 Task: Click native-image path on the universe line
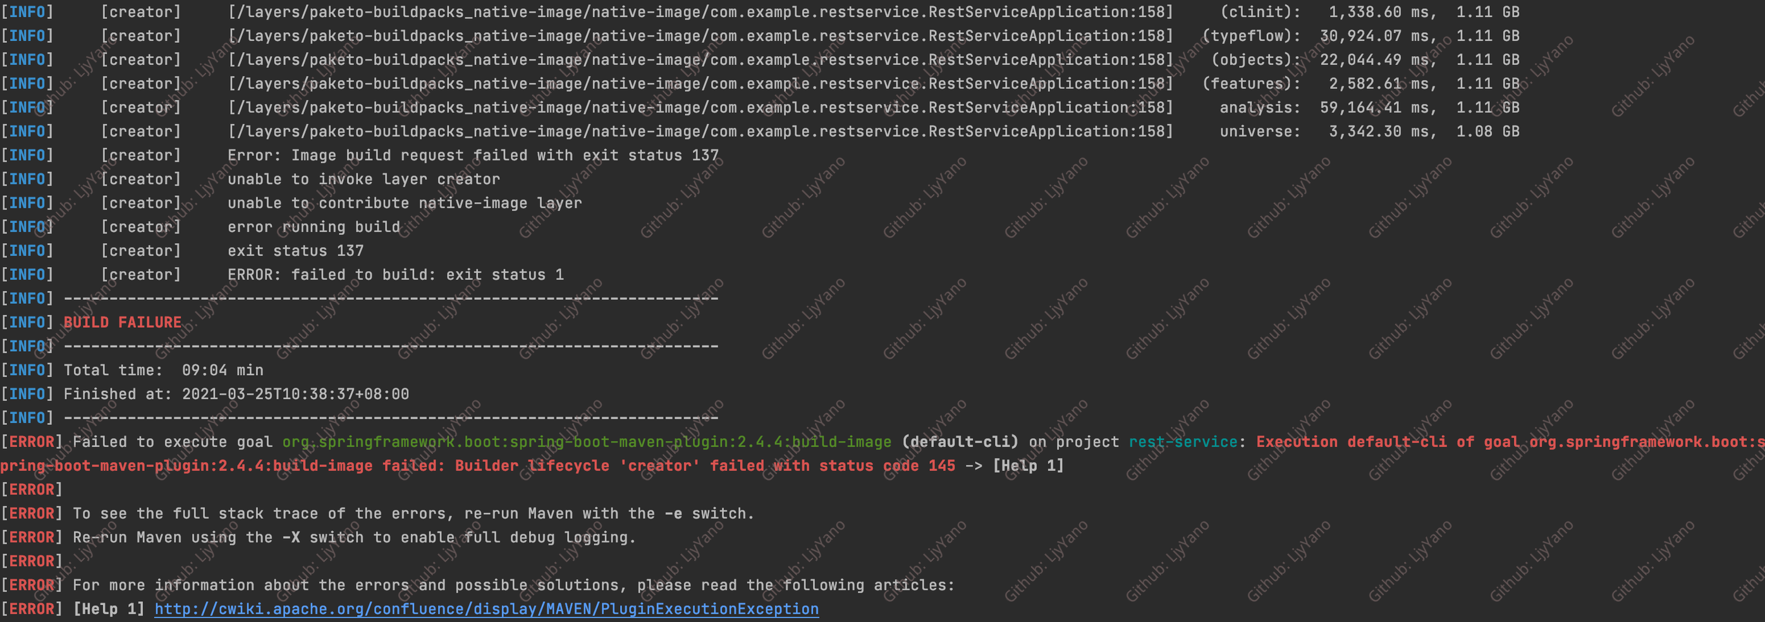click(700, 131)
